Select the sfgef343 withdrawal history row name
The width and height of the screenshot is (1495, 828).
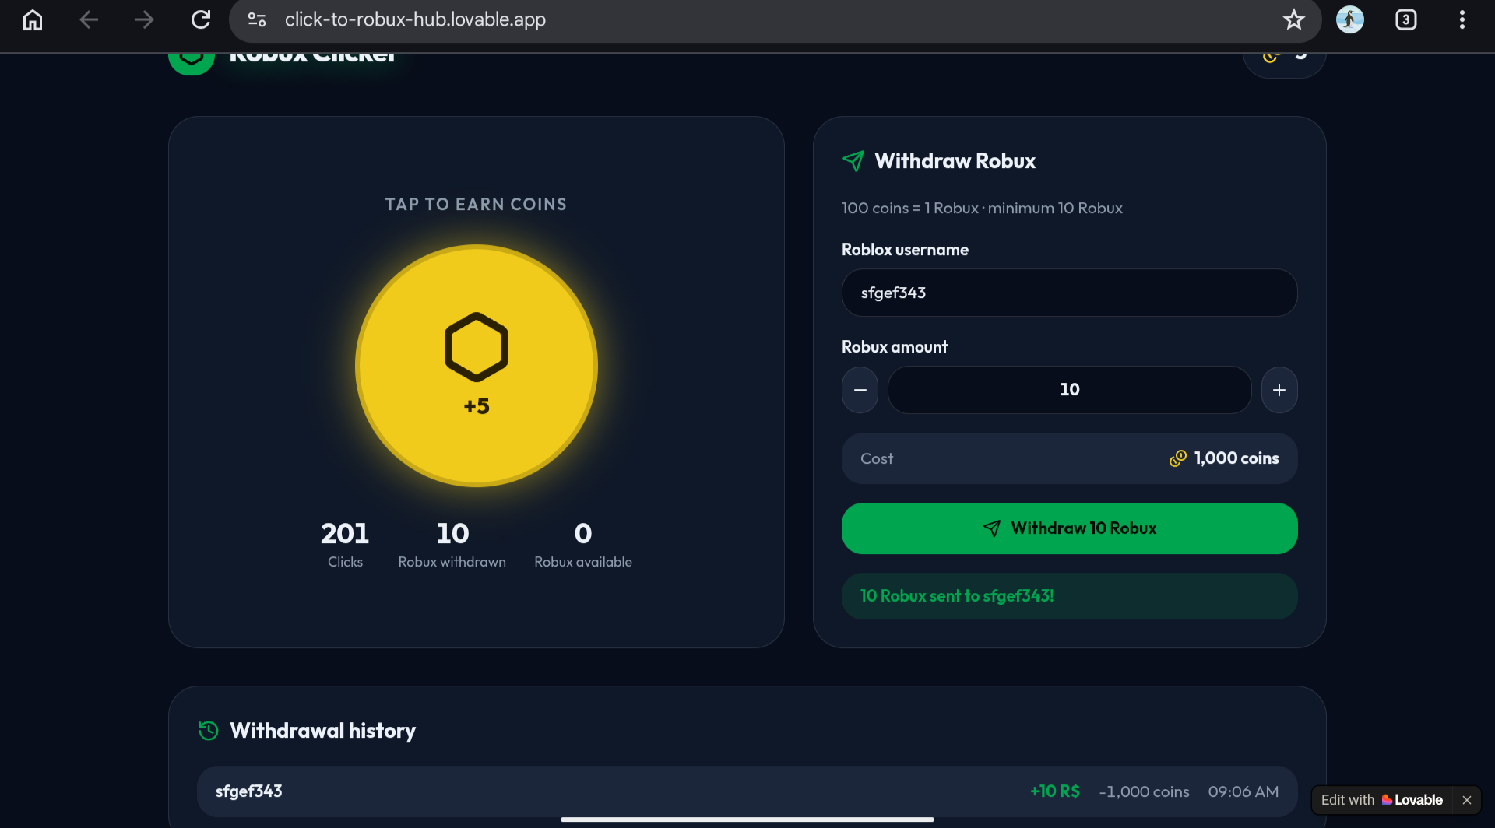coord(249,791)
